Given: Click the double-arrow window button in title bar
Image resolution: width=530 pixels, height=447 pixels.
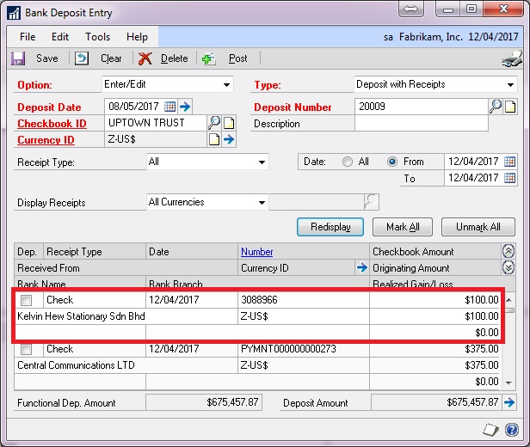Looking at the screenshot, I should point(410,9).
